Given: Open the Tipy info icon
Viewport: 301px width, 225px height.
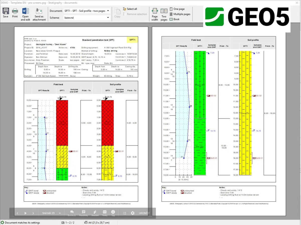Looking at the screenshot, I should [x=113, y=213].
